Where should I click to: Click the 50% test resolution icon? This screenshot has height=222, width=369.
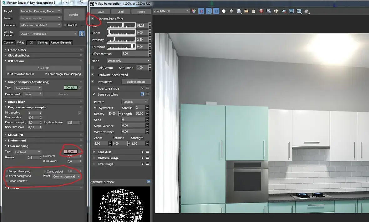point(299,11)
